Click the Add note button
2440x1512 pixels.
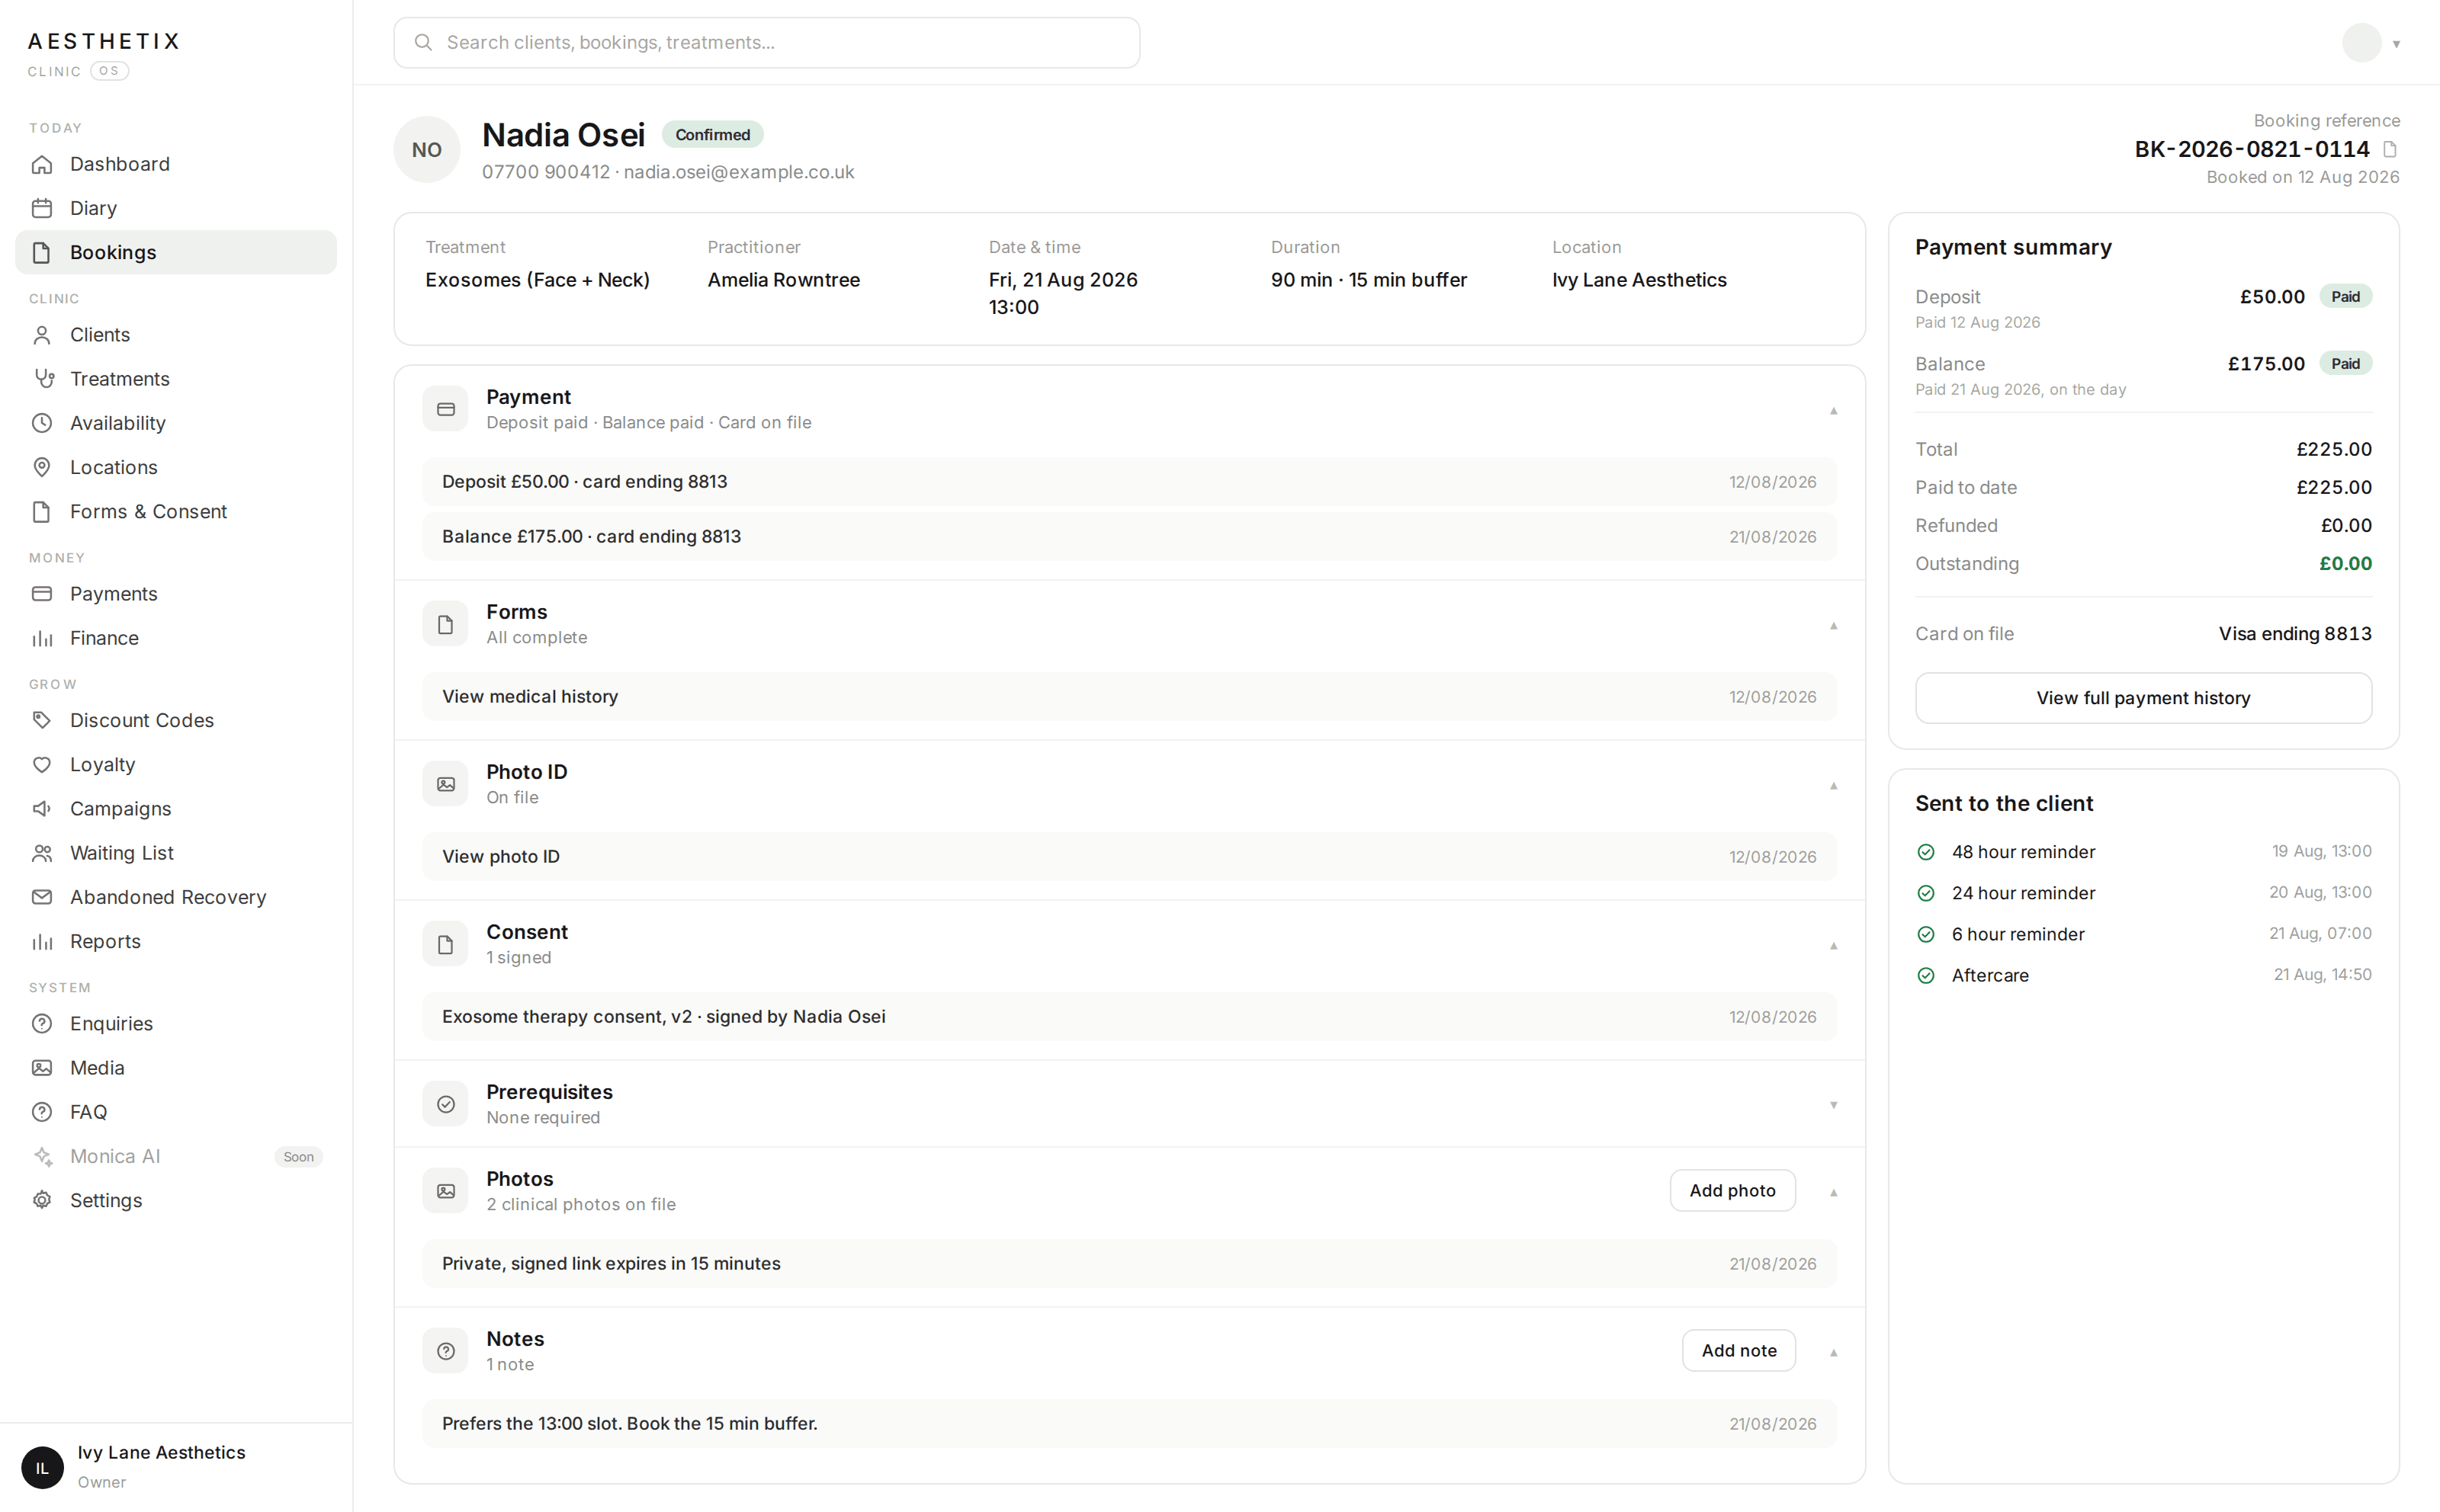point(1738,1351)
